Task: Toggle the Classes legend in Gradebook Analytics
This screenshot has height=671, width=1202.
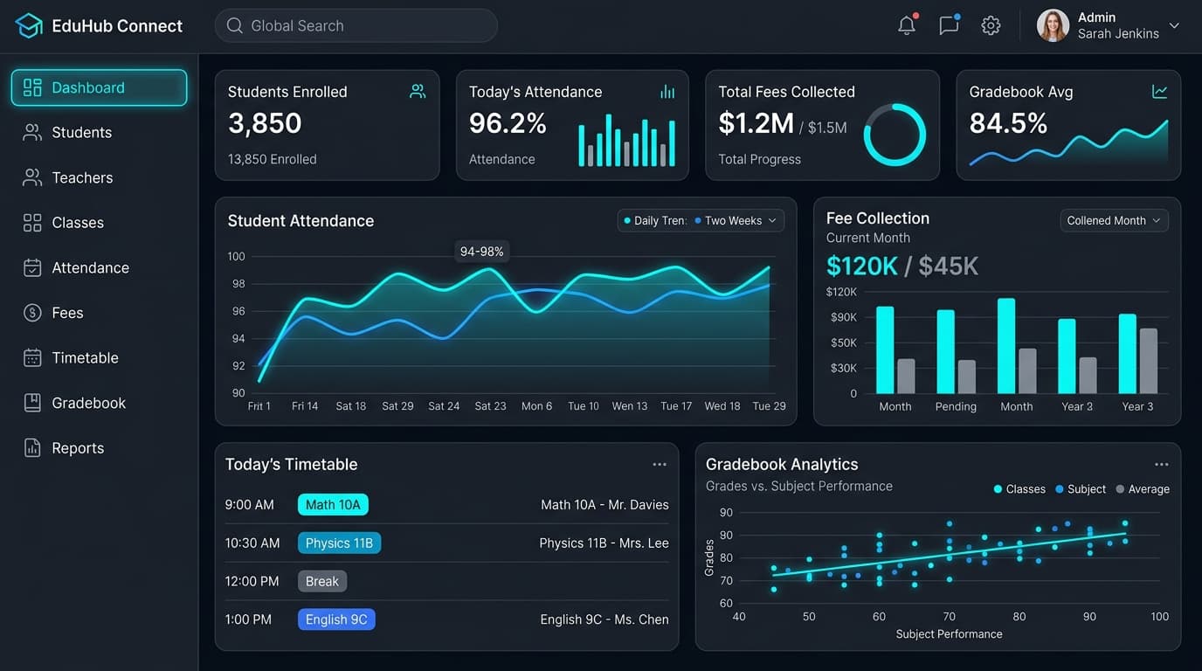Action: tap(1019, 489)
